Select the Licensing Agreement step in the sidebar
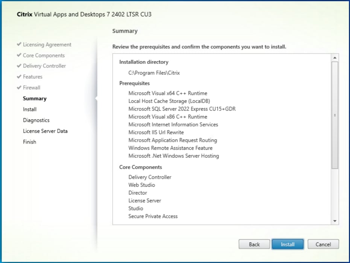350x263 pixels. (47, 45)
